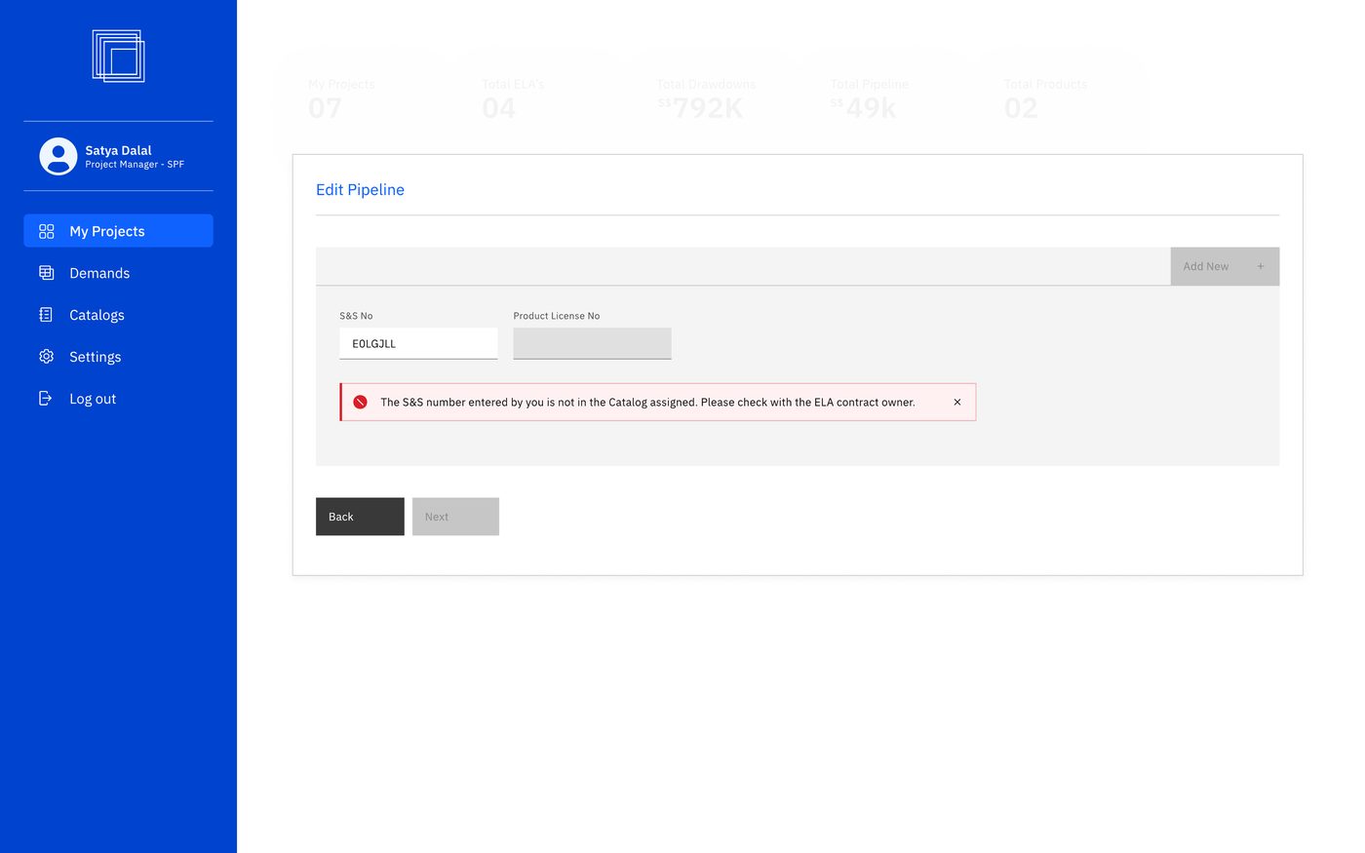1365x853 pixels.
Task: Open Settings menu item
Action: click(x=118, y=357)
